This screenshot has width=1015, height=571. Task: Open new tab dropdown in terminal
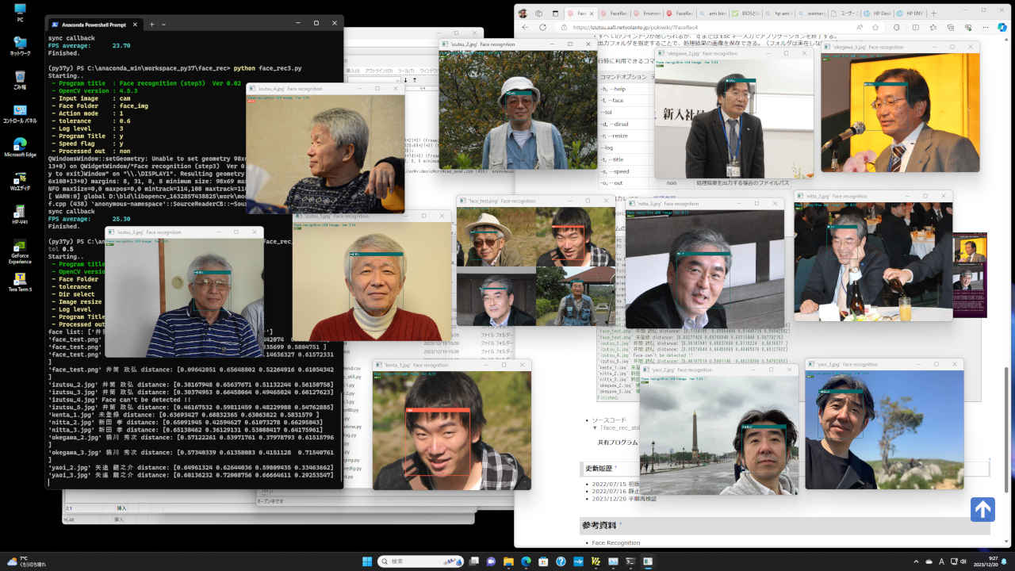click(163, 24)
